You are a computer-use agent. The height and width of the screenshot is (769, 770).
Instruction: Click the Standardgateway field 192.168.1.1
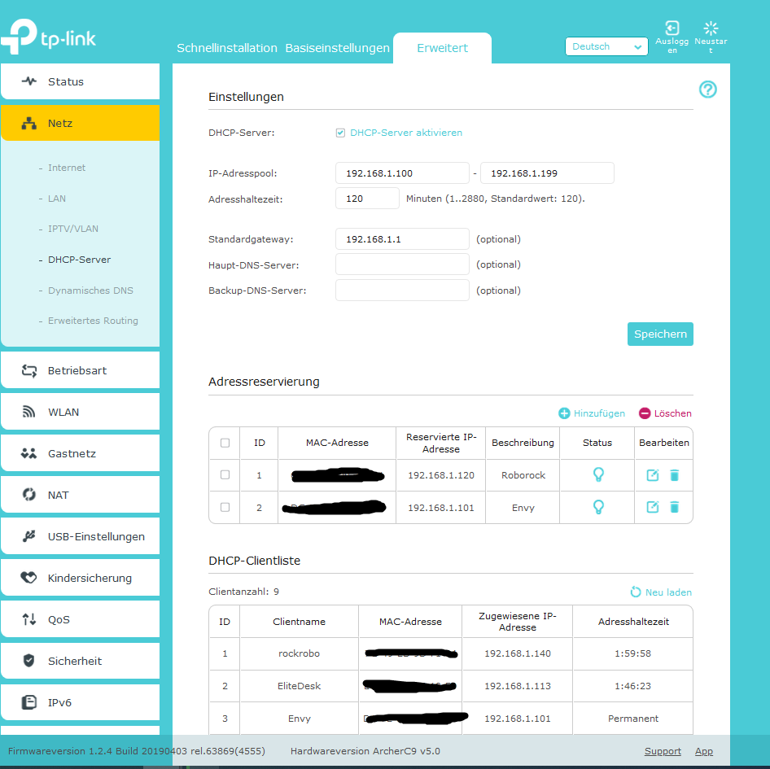402,238
